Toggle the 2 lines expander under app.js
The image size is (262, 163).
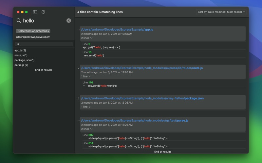(x=87, y=38)
